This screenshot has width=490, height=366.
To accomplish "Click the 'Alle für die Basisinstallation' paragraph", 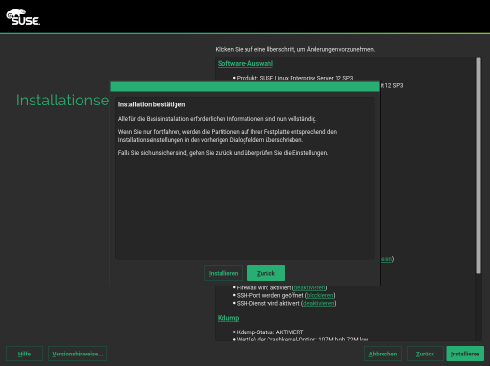I will tap(217, 119).
